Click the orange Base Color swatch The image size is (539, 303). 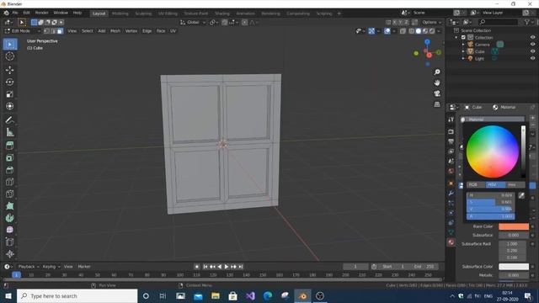(x=514, y=226)
